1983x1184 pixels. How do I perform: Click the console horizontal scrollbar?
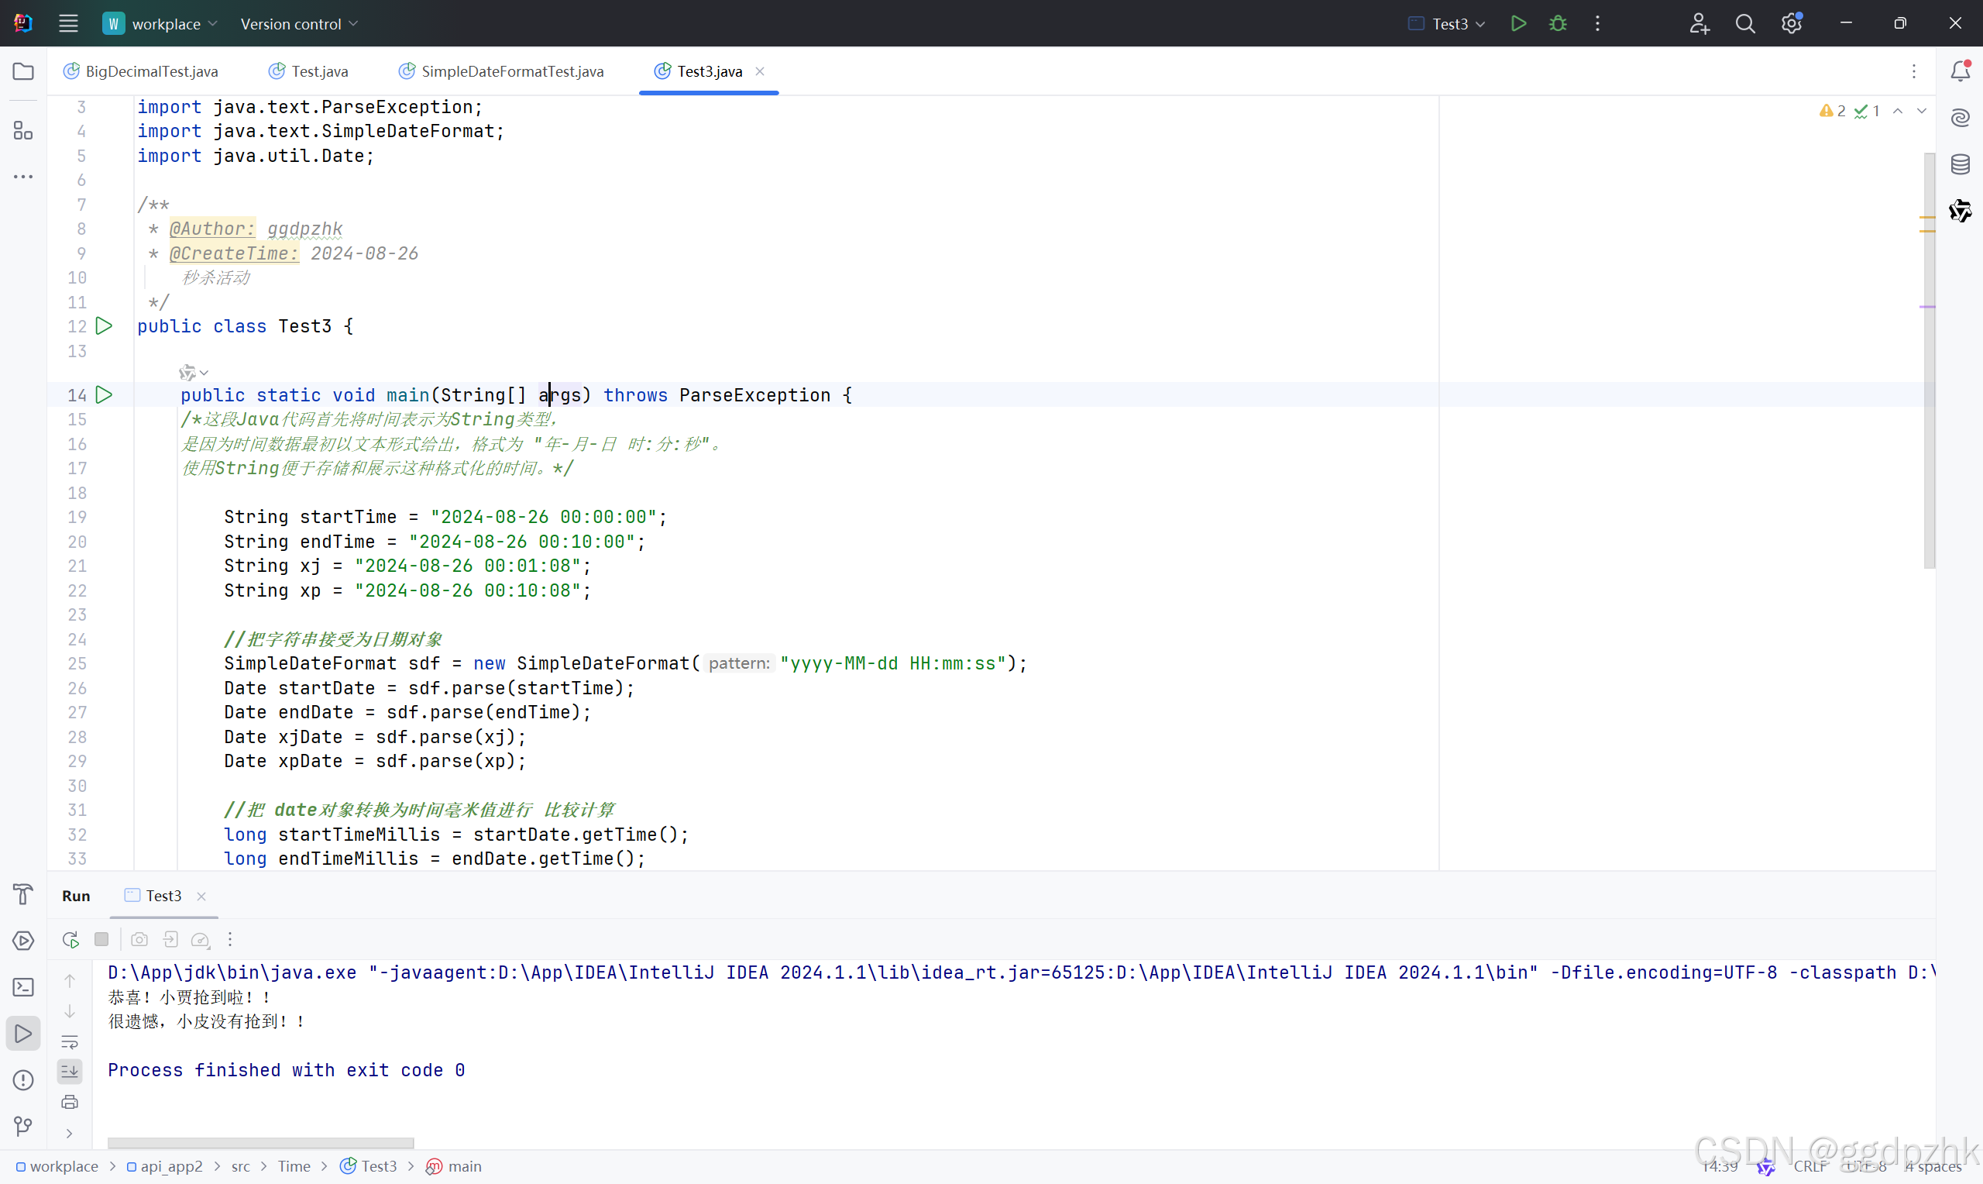[261, 1141]
